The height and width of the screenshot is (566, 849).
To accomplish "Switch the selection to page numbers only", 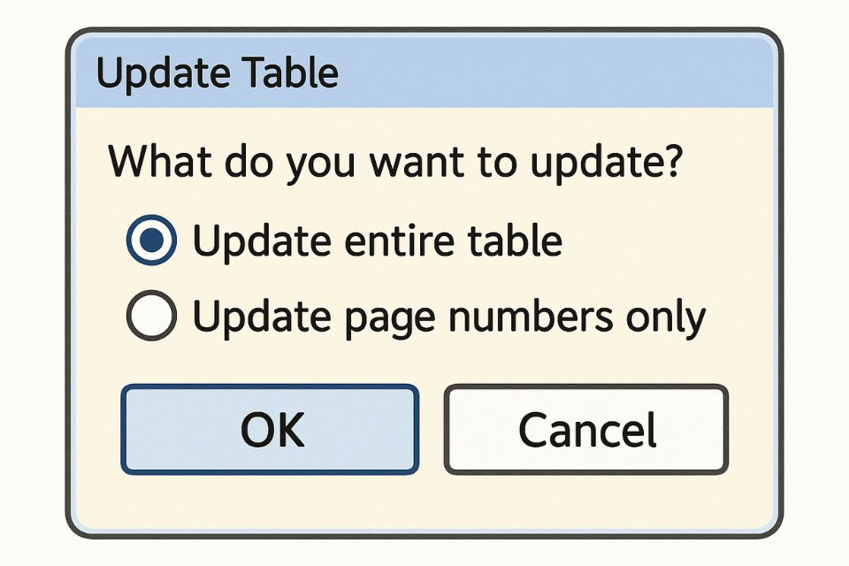I will coord(151,316).
